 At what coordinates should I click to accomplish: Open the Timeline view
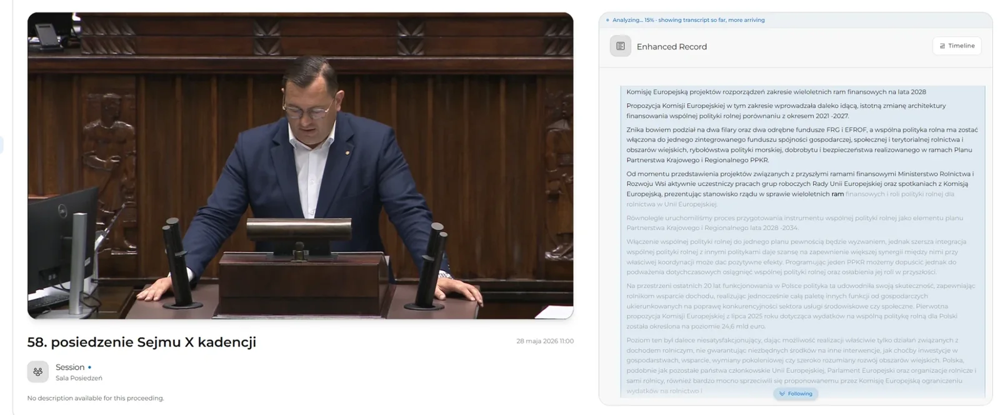click(957, 46)
